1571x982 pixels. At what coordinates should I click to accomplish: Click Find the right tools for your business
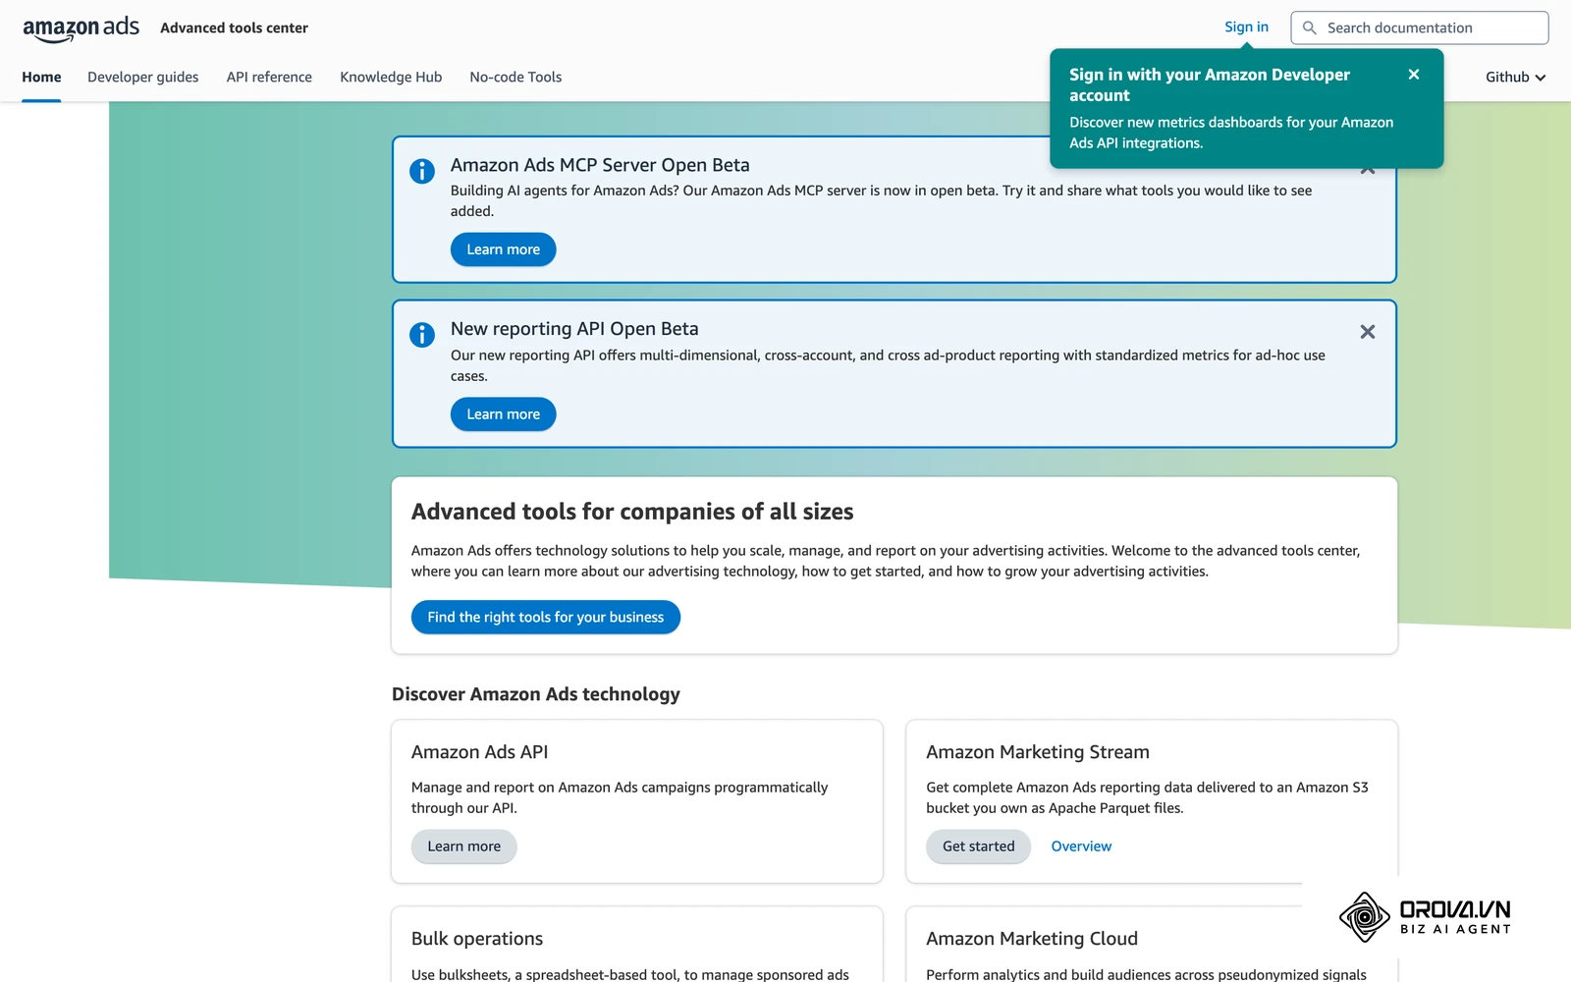(545, 618)
